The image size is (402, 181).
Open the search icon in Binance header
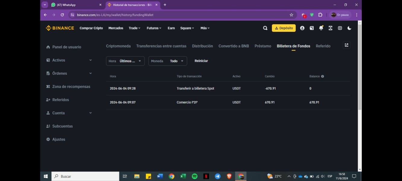click(265, 28)
